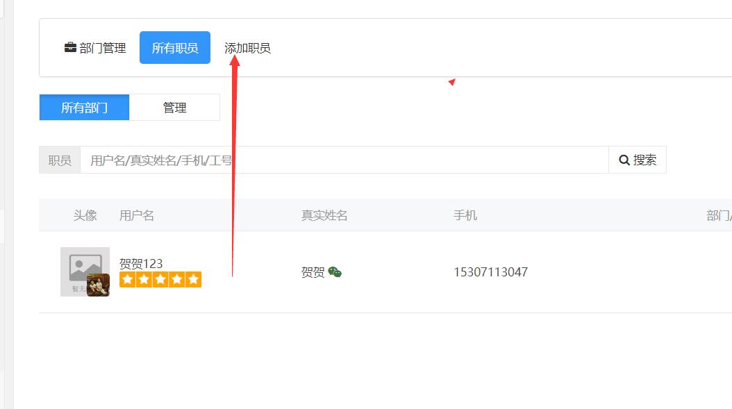Select the third star in the rating

point(160,280)
